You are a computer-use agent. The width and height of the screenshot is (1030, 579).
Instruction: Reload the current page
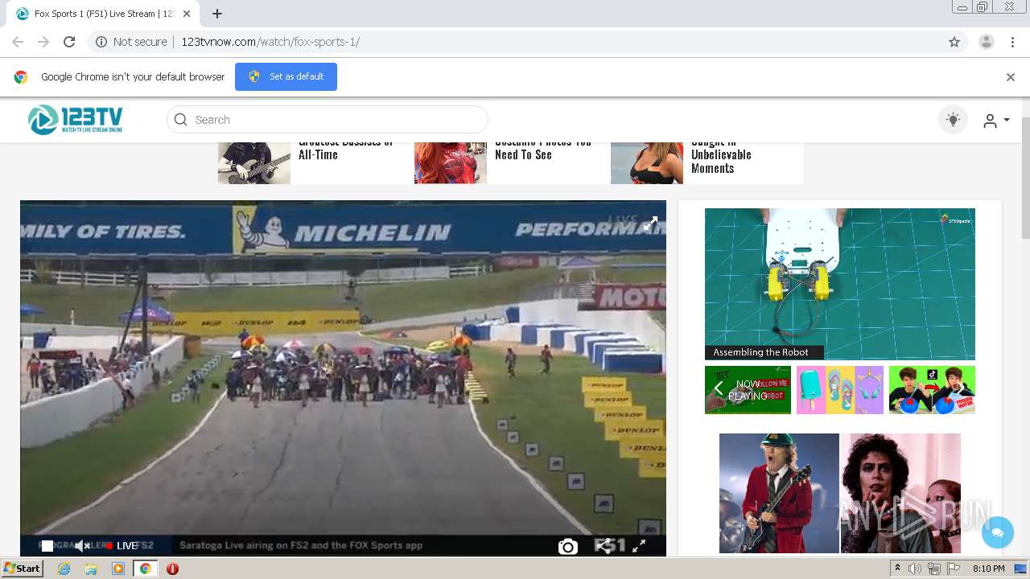[x=69, y=42]
